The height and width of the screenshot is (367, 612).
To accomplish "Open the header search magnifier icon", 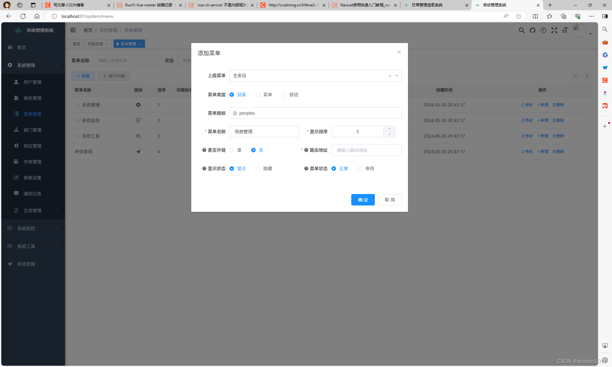I will point(521,30).
